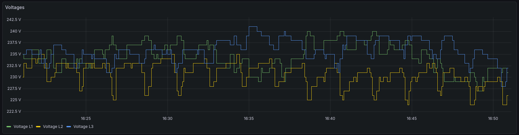Click the yellow Voltage L2 color swatch
The image size is (519, 135).
tap(38, 127)
